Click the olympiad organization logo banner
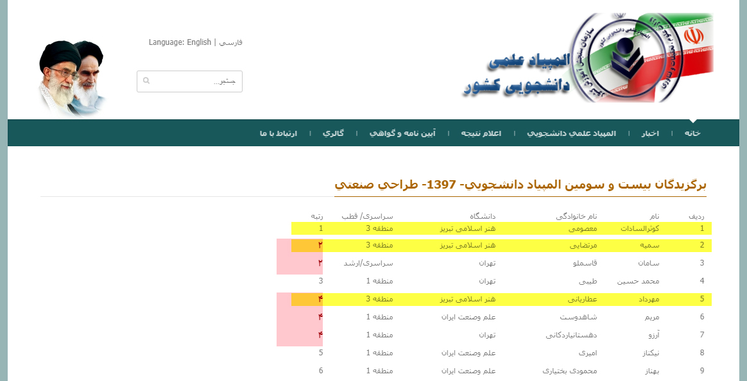The width and height of the screenshot is (747, 381). click(587, 57)
